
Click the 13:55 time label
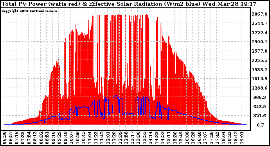tap(145, 137)
